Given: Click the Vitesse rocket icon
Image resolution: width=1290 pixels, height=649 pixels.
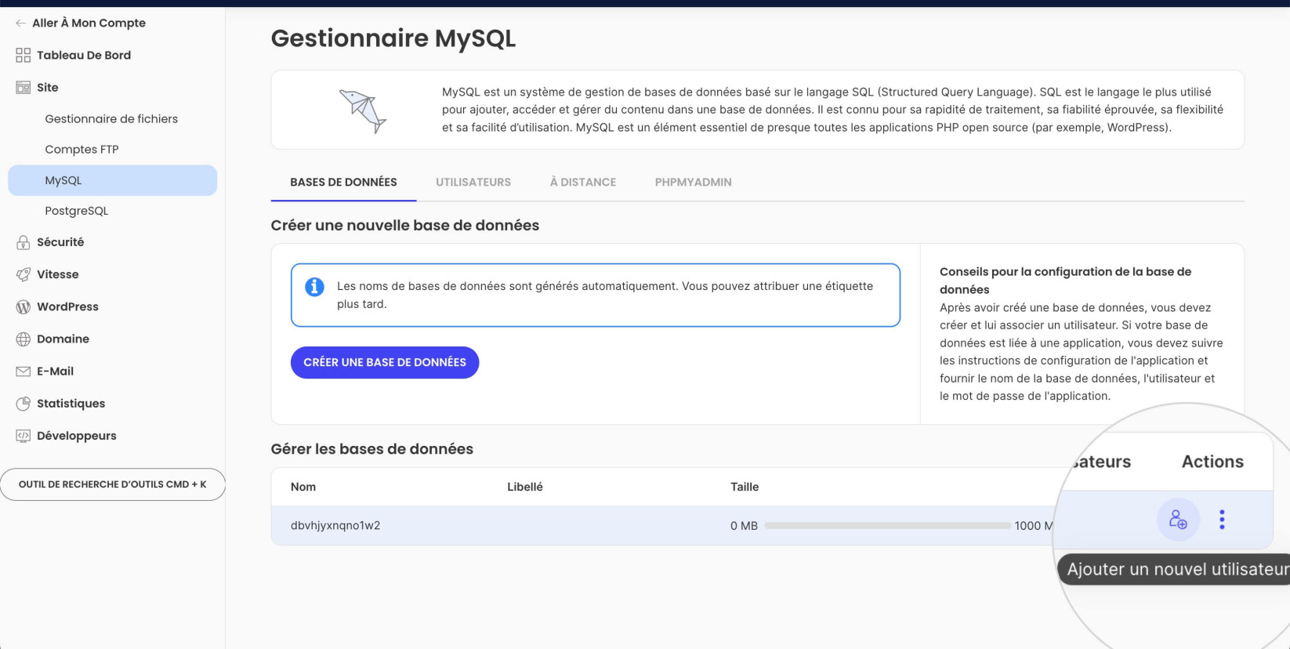Looking at the screenshot, I should (x=24, y=274).
